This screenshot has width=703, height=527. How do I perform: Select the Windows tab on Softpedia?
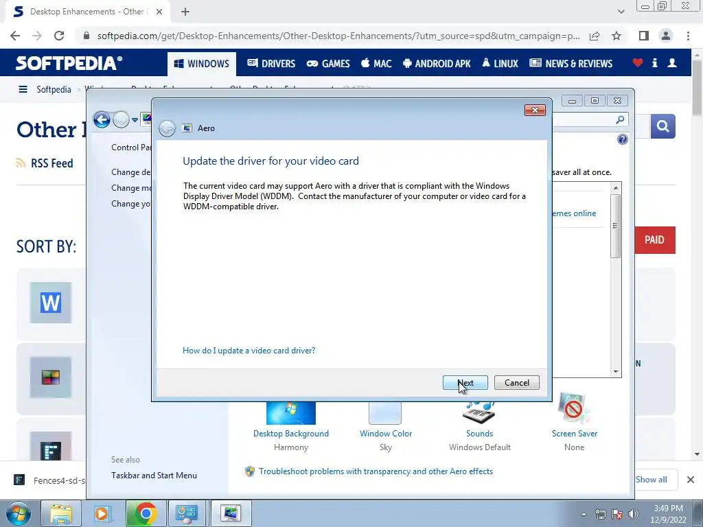(x=202, y=64)
